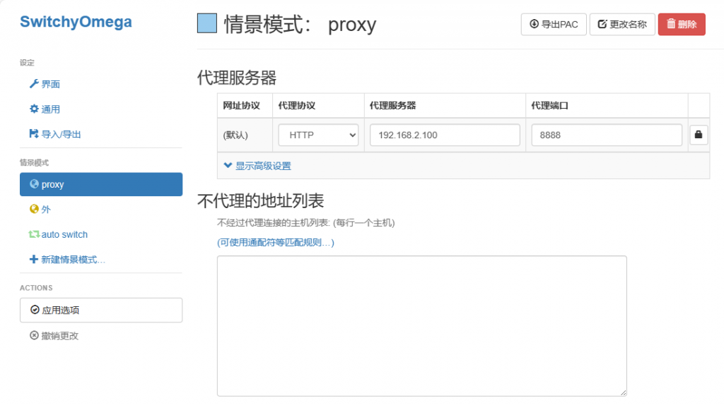Screen dimensions: 724x405
Task: Focus the proxy server address field
Action: coord(445,135)
